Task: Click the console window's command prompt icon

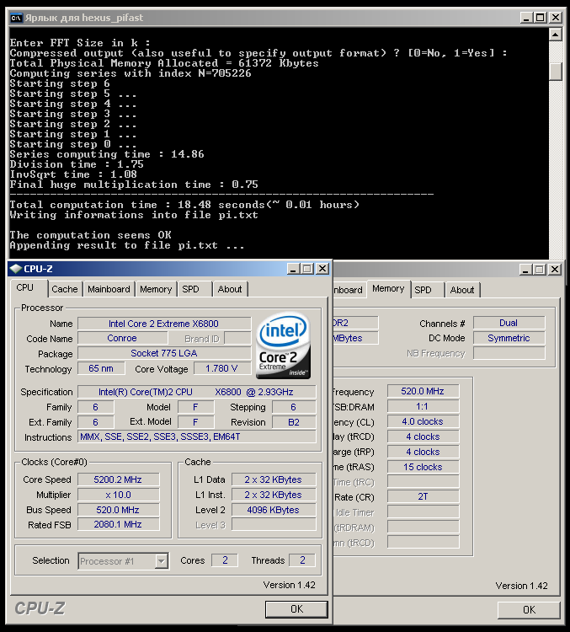Action: (16, 18)
